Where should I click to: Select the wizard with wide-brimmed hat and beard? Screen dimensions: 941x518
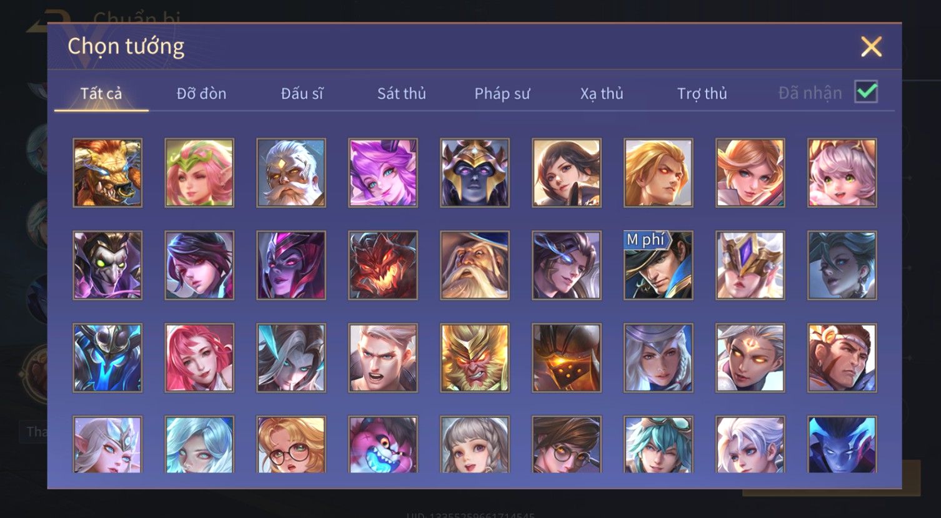475,265
